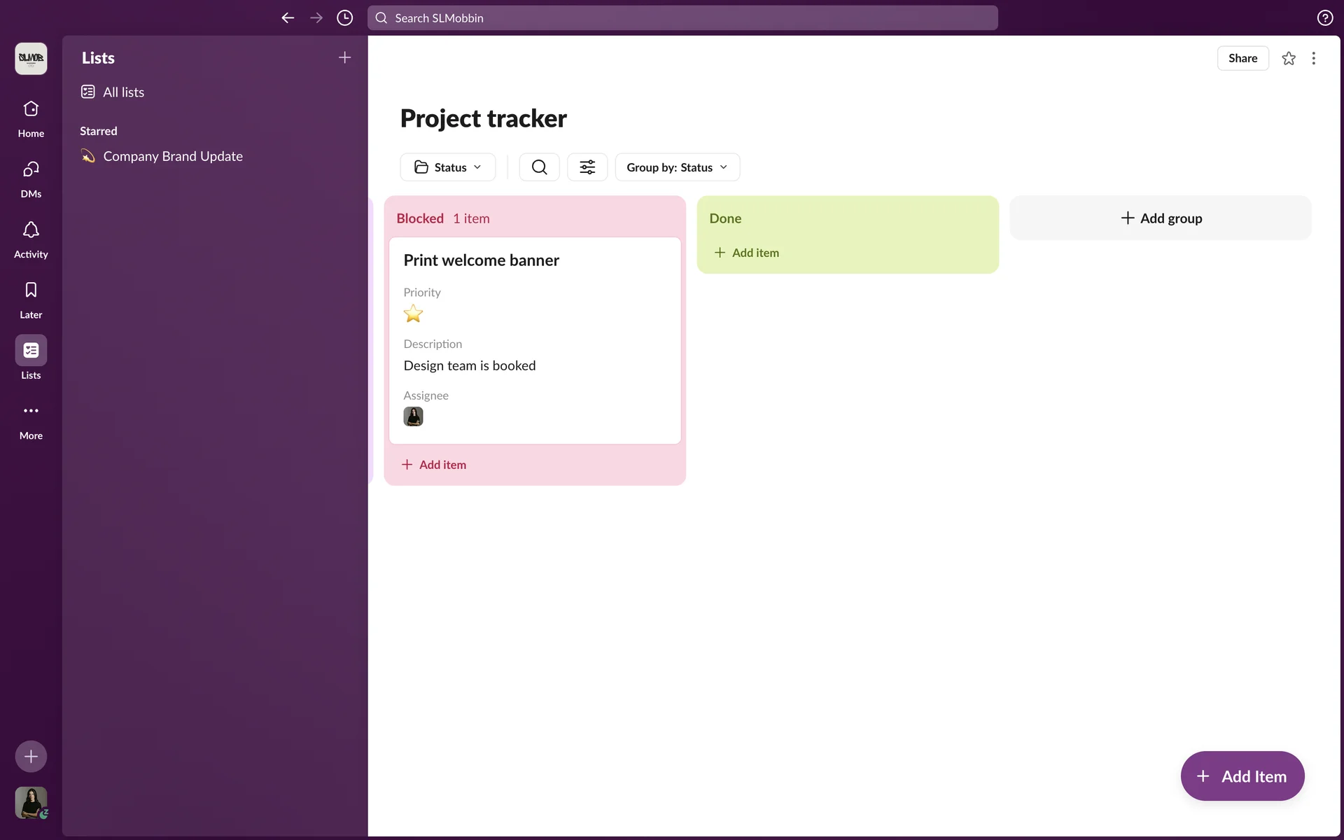Click the search icon in list toolbar
Image resolution: width=1344 pixels, height=840 pixels.
point(539,167)
